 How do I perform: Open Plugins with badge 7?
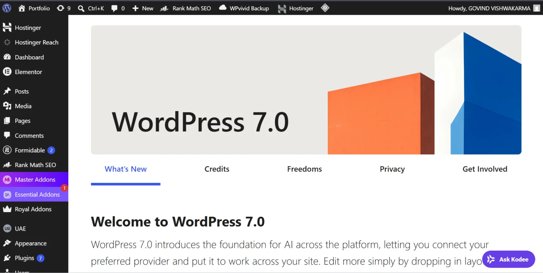[34, 258]
